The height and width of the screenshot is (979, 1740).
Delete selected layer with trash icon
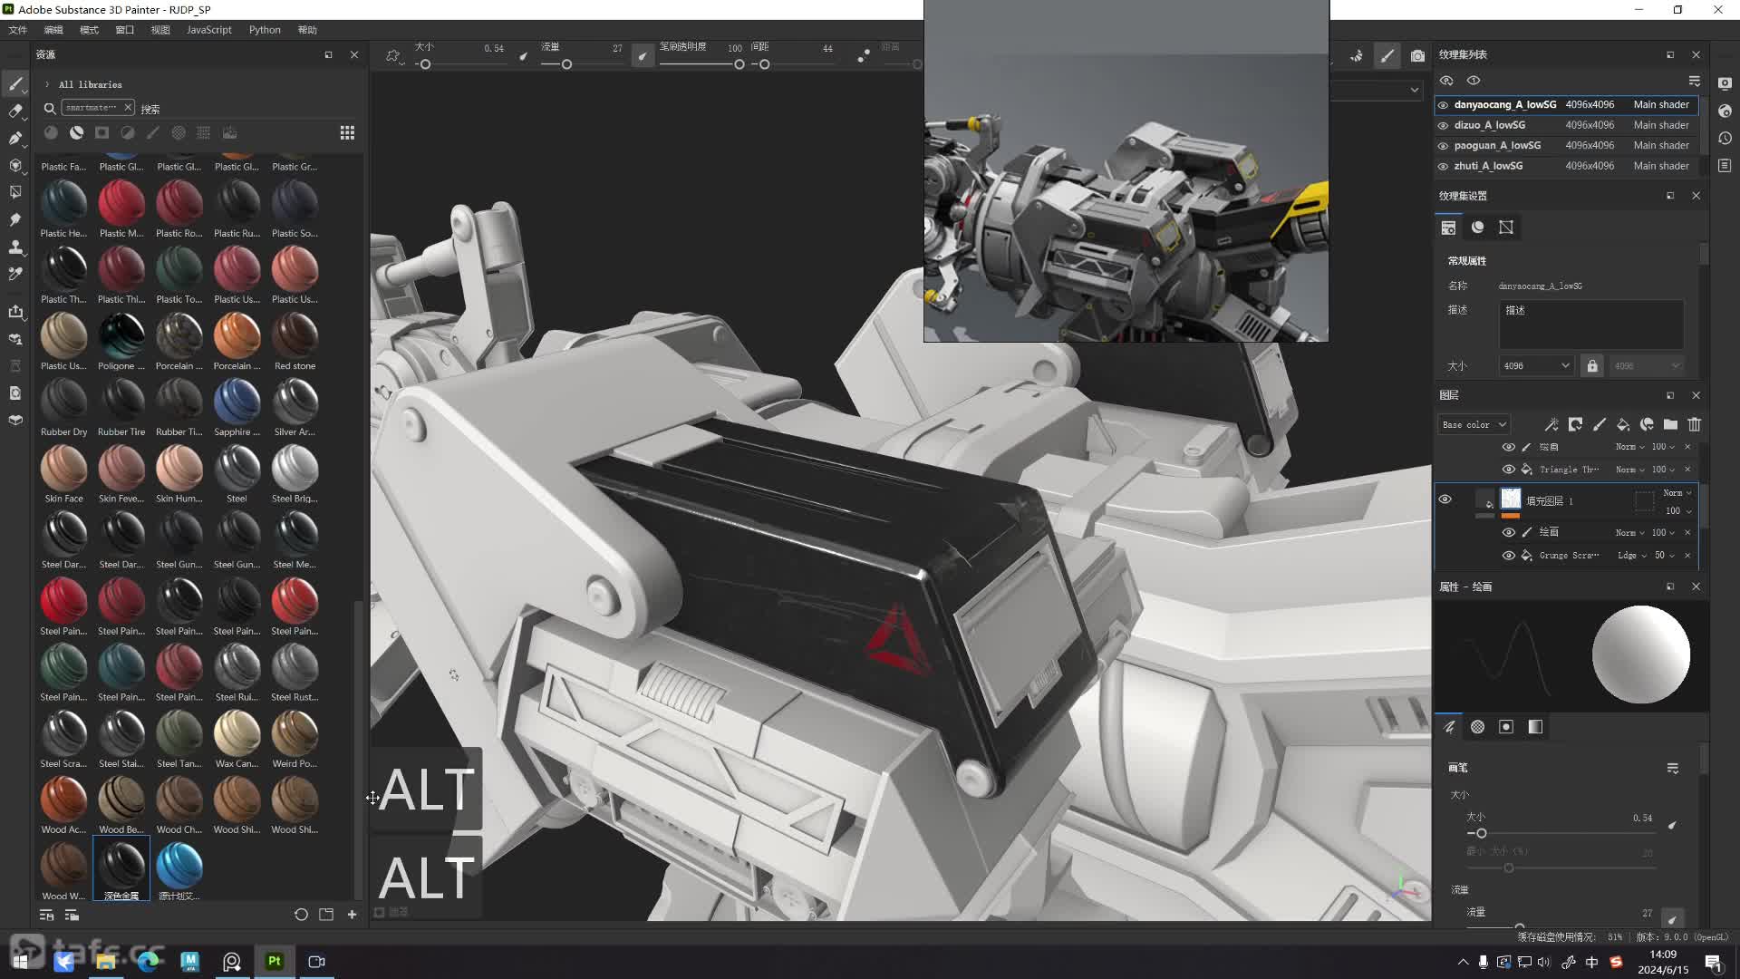[x=1695, y=424]
